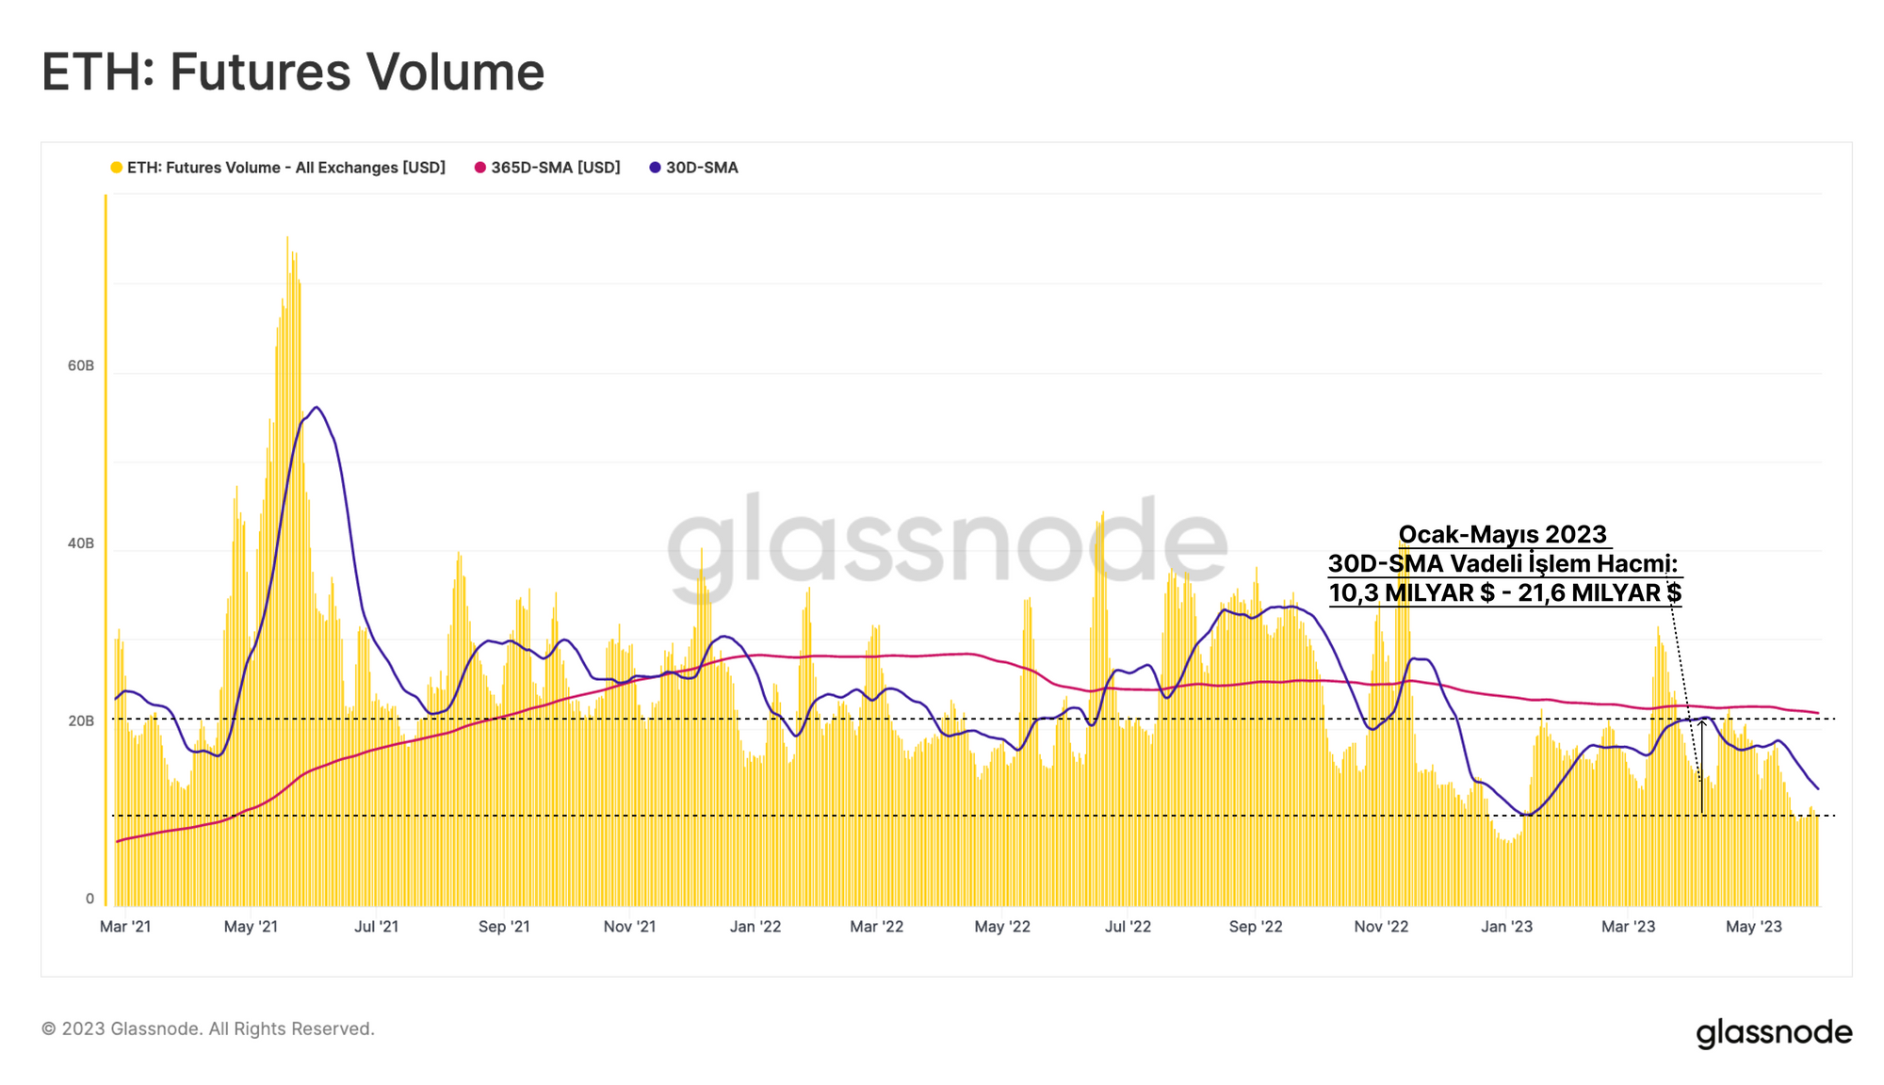Click the purple 30D-SMA legend dot
Viewport: 1884px width, 1085px height.
[655, 168]
